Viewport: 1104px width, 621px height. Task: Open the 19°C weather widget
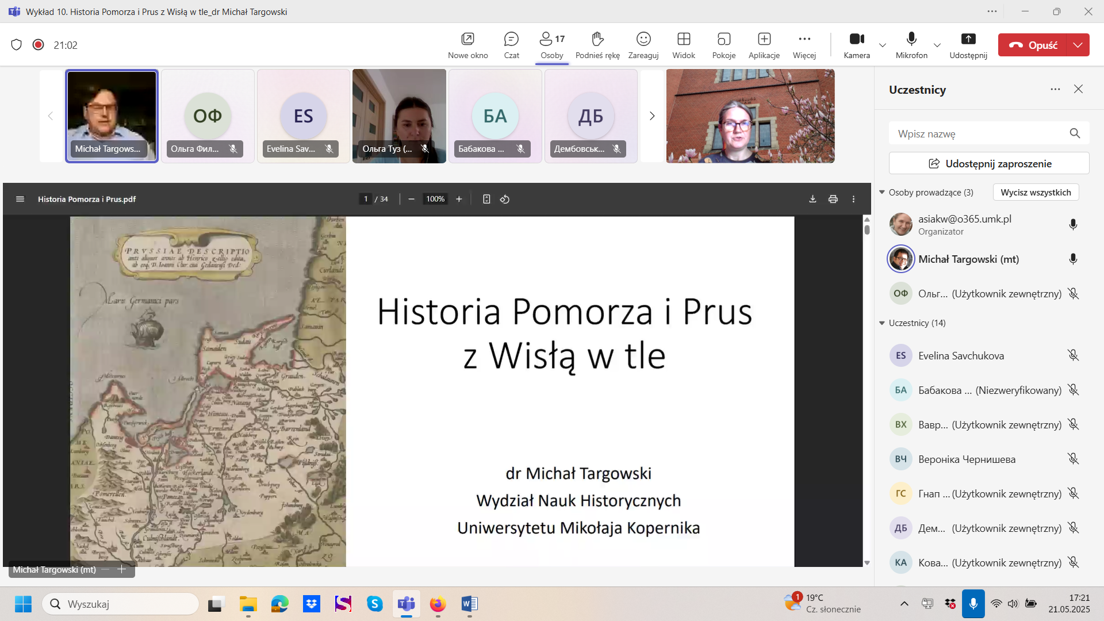[x=822, y=604]
